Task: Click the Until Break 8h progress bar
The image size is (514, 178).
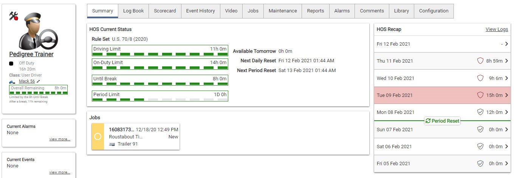Action: point(160,80)
